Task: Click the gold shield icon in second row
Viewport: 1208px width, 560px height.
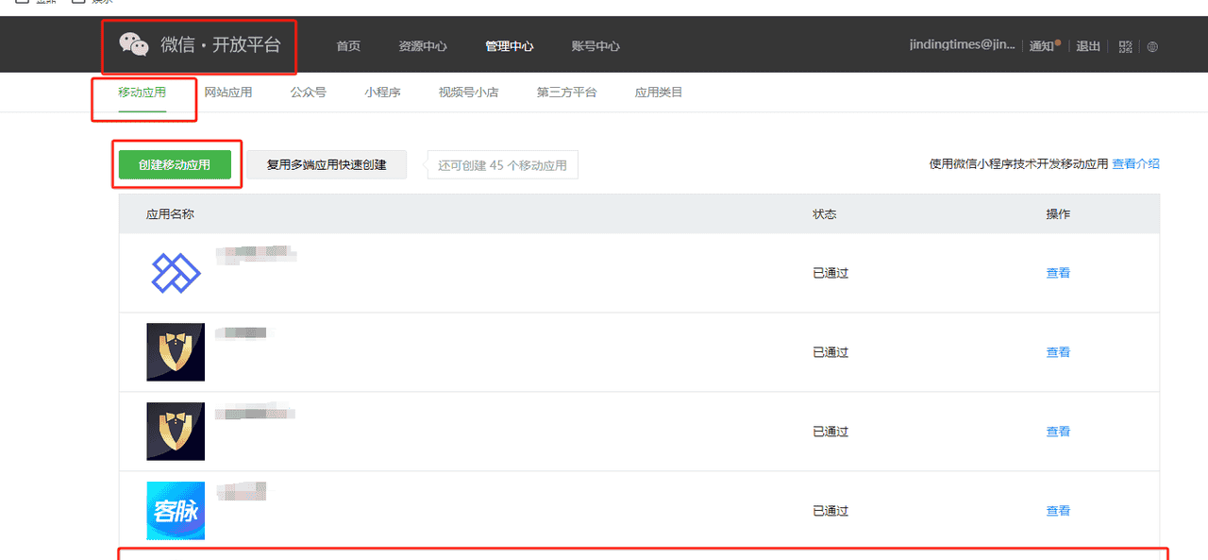Action: [176, 351]
